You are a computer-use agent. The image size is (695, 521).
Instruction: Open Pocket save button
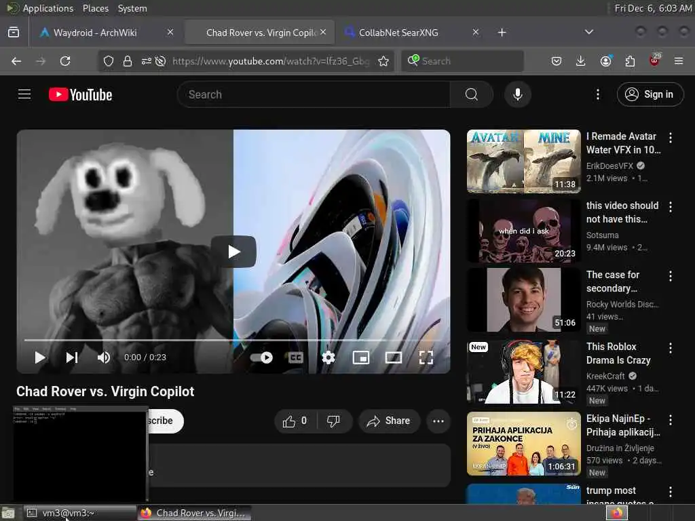point(557,61)
